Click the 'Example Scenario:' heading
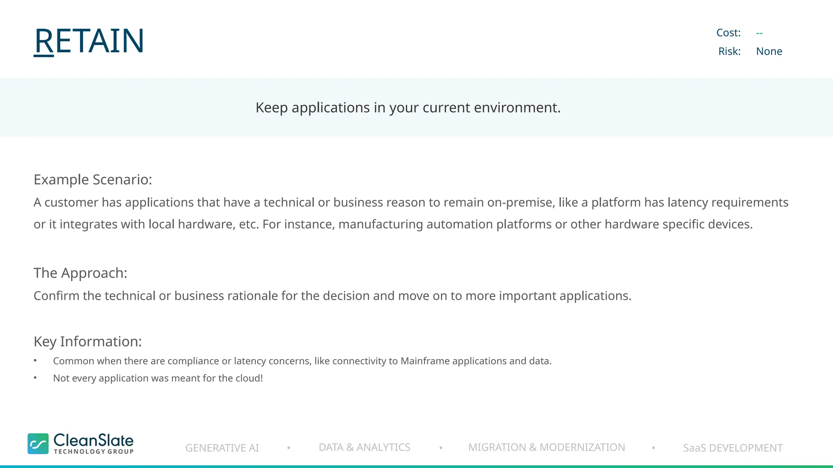Image resolution: width=833 pixels, height=468 pixels. [93, 180]
